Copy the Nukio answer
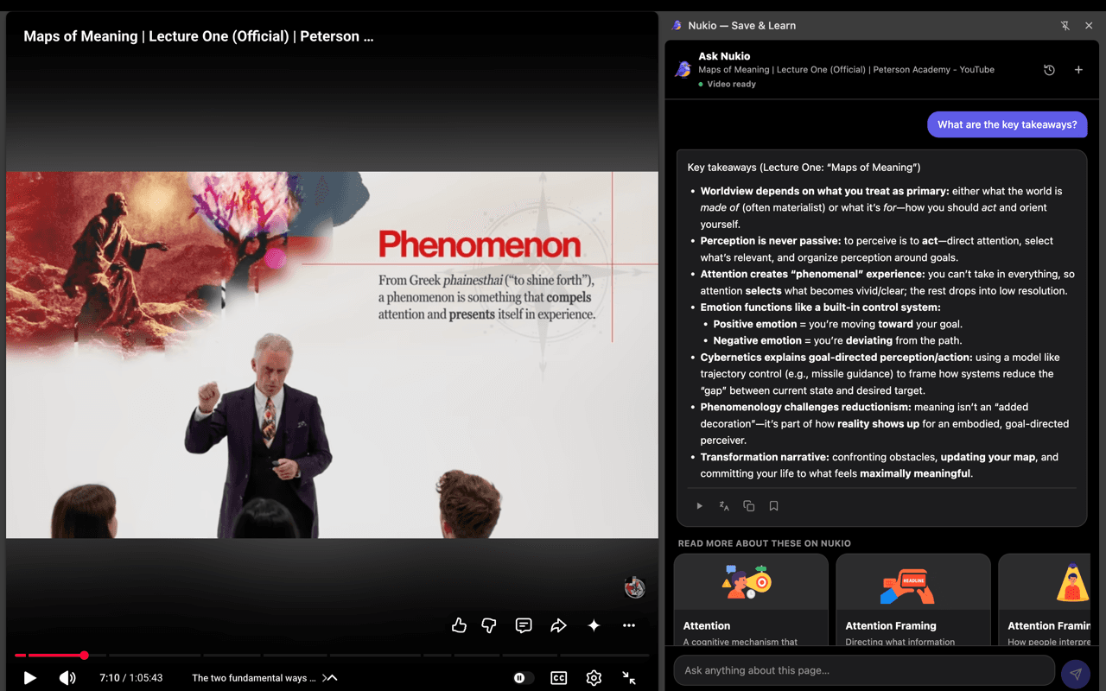Image resolution: width=1106 pixels, height=691 pixels. [749, 506]
